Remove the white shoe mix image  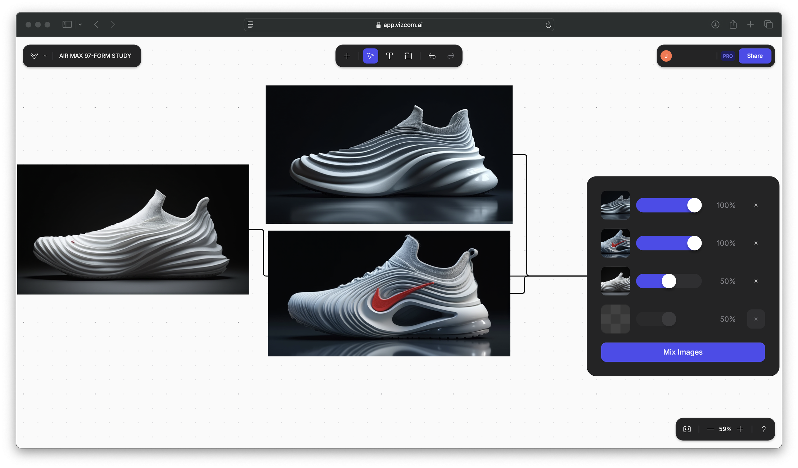coord(756,281)
